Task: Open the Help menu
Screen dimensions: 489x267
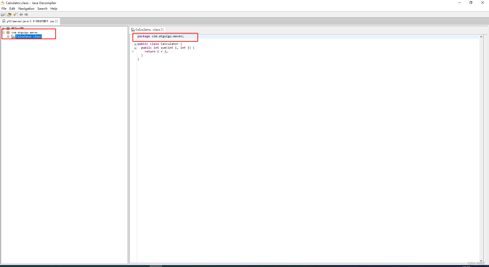Action: 54,8
